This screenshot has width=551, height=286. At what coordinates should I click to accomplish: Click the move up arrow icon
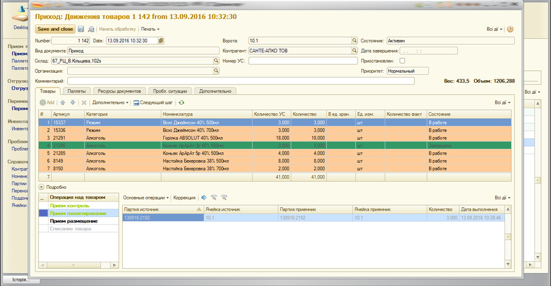point(63,103)
